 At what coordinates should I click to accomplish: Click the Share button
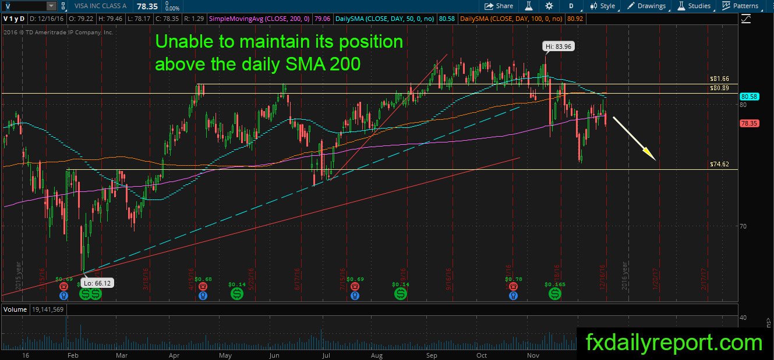(x=499, y=6)
